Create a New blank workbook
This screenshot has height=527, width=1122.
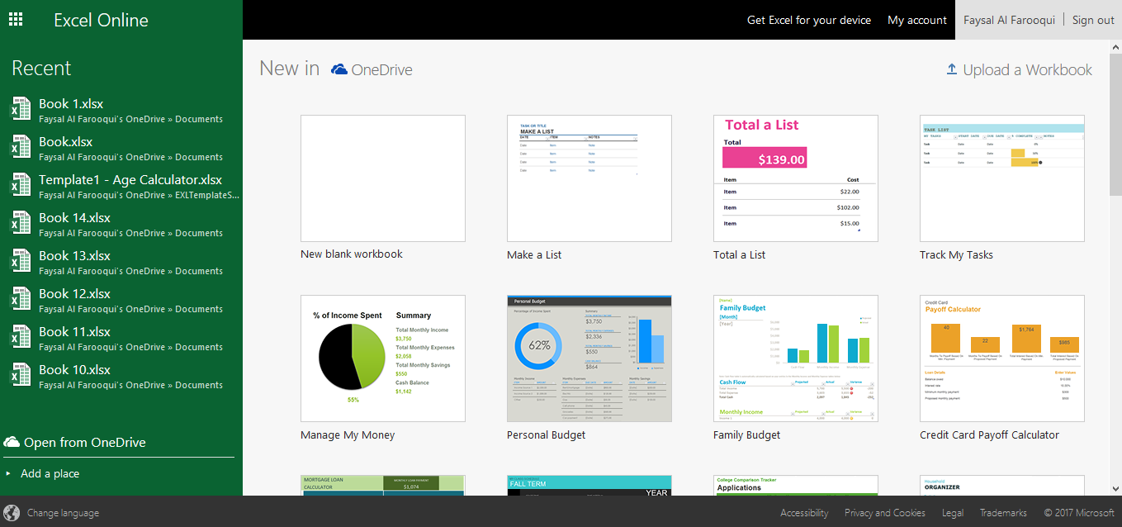pyautogui.click(x=382, y=178)
